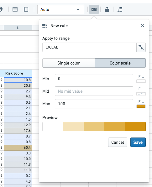Select the cell with value 0.2
152x187 pixels.
(18, 176)
